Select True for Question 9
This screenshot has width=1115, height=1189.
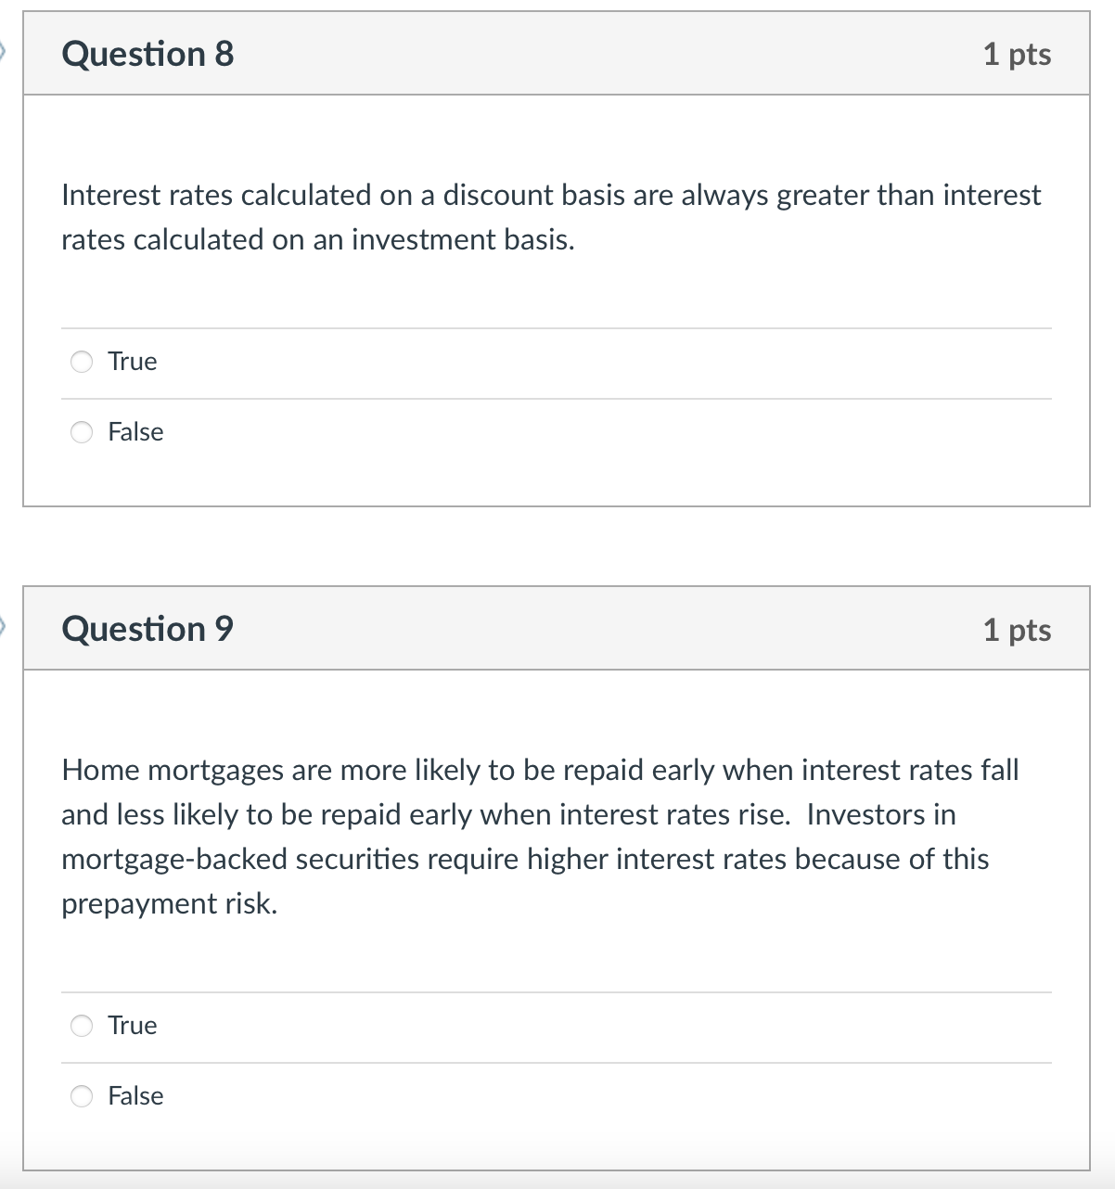[83, 1026]
